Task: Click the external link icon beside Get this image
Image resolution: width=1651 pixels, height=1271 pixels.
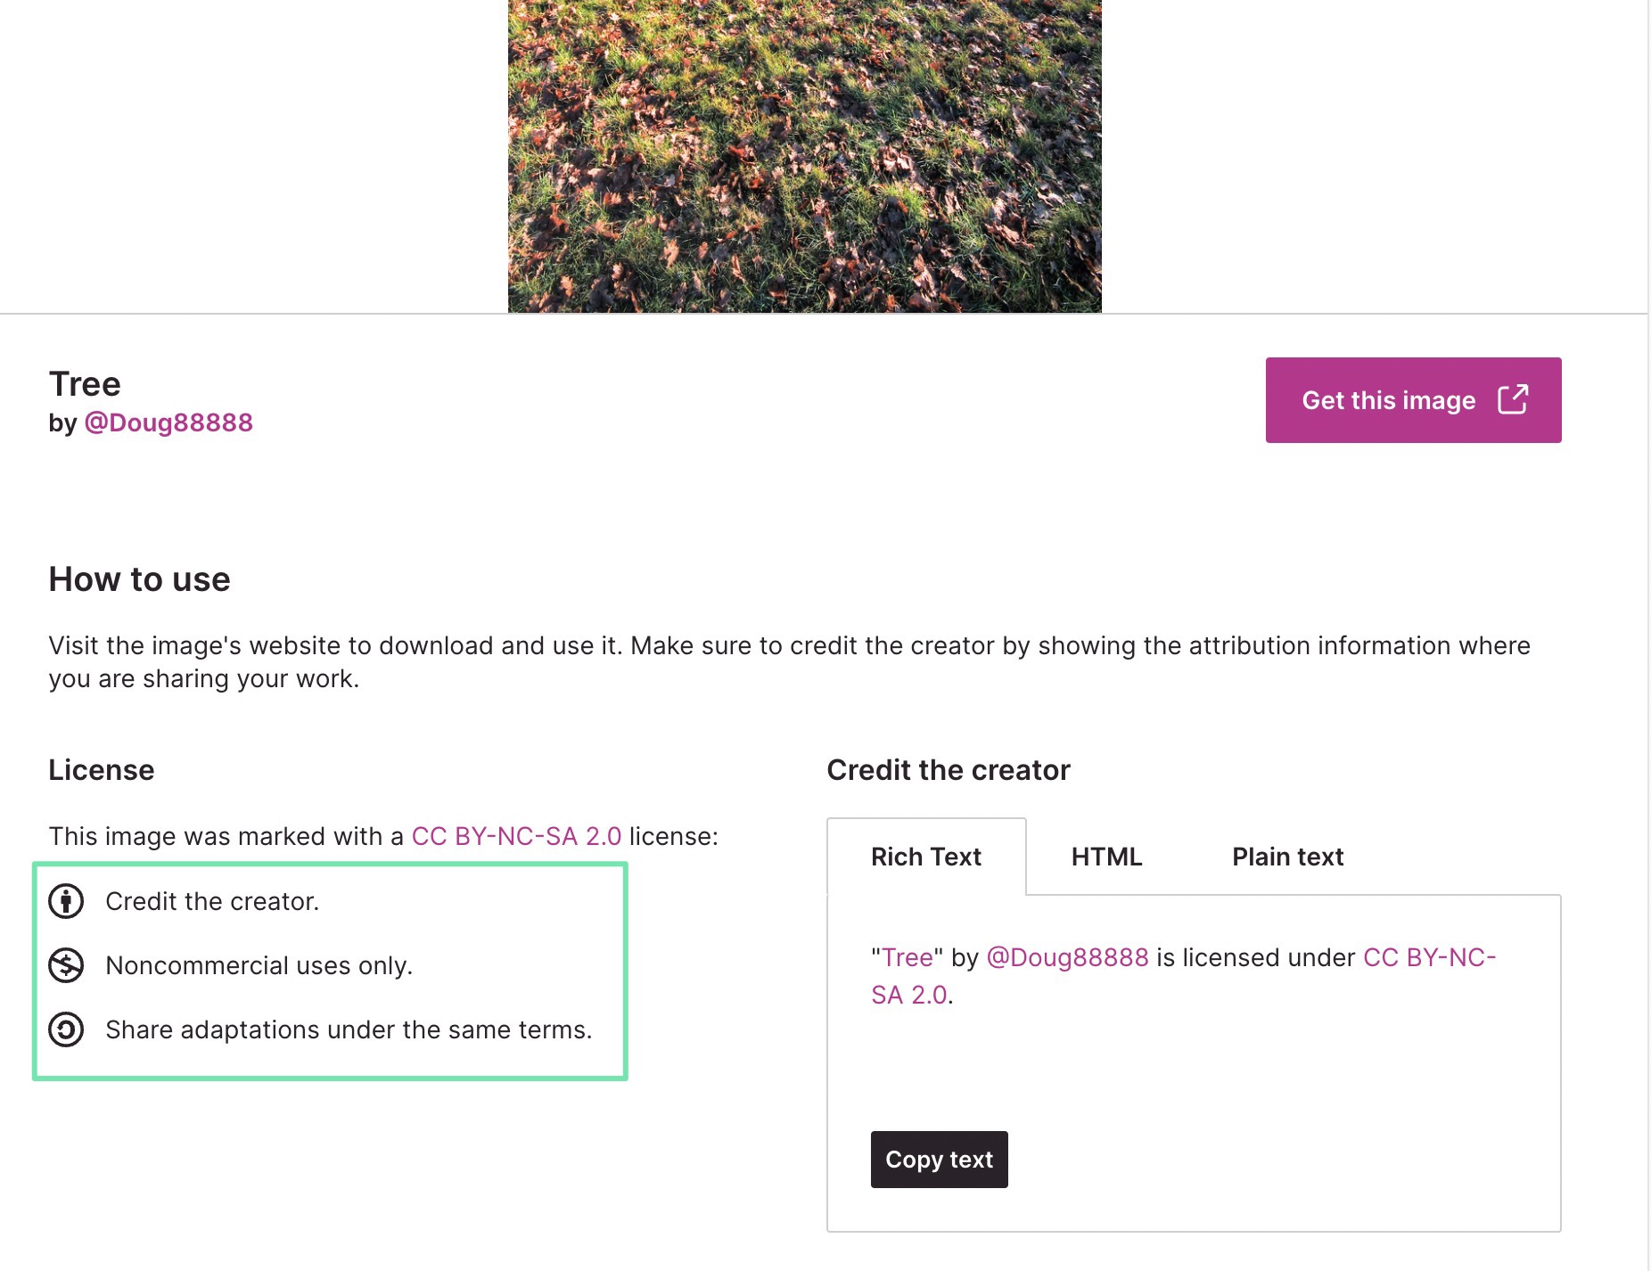Action: point(1513,400)
